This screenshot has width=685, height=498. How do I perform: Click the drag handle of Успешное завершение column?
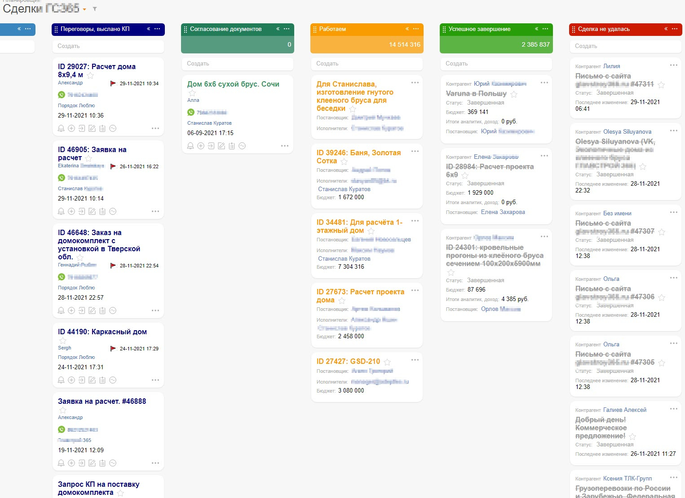(x=444, y=29)
